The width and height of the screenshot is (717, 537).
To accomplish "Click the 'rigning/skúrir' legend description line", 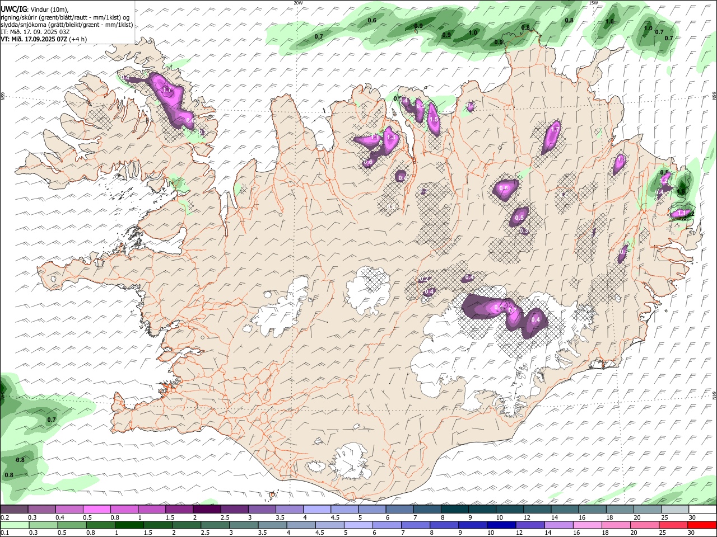I will coord(66,17).
